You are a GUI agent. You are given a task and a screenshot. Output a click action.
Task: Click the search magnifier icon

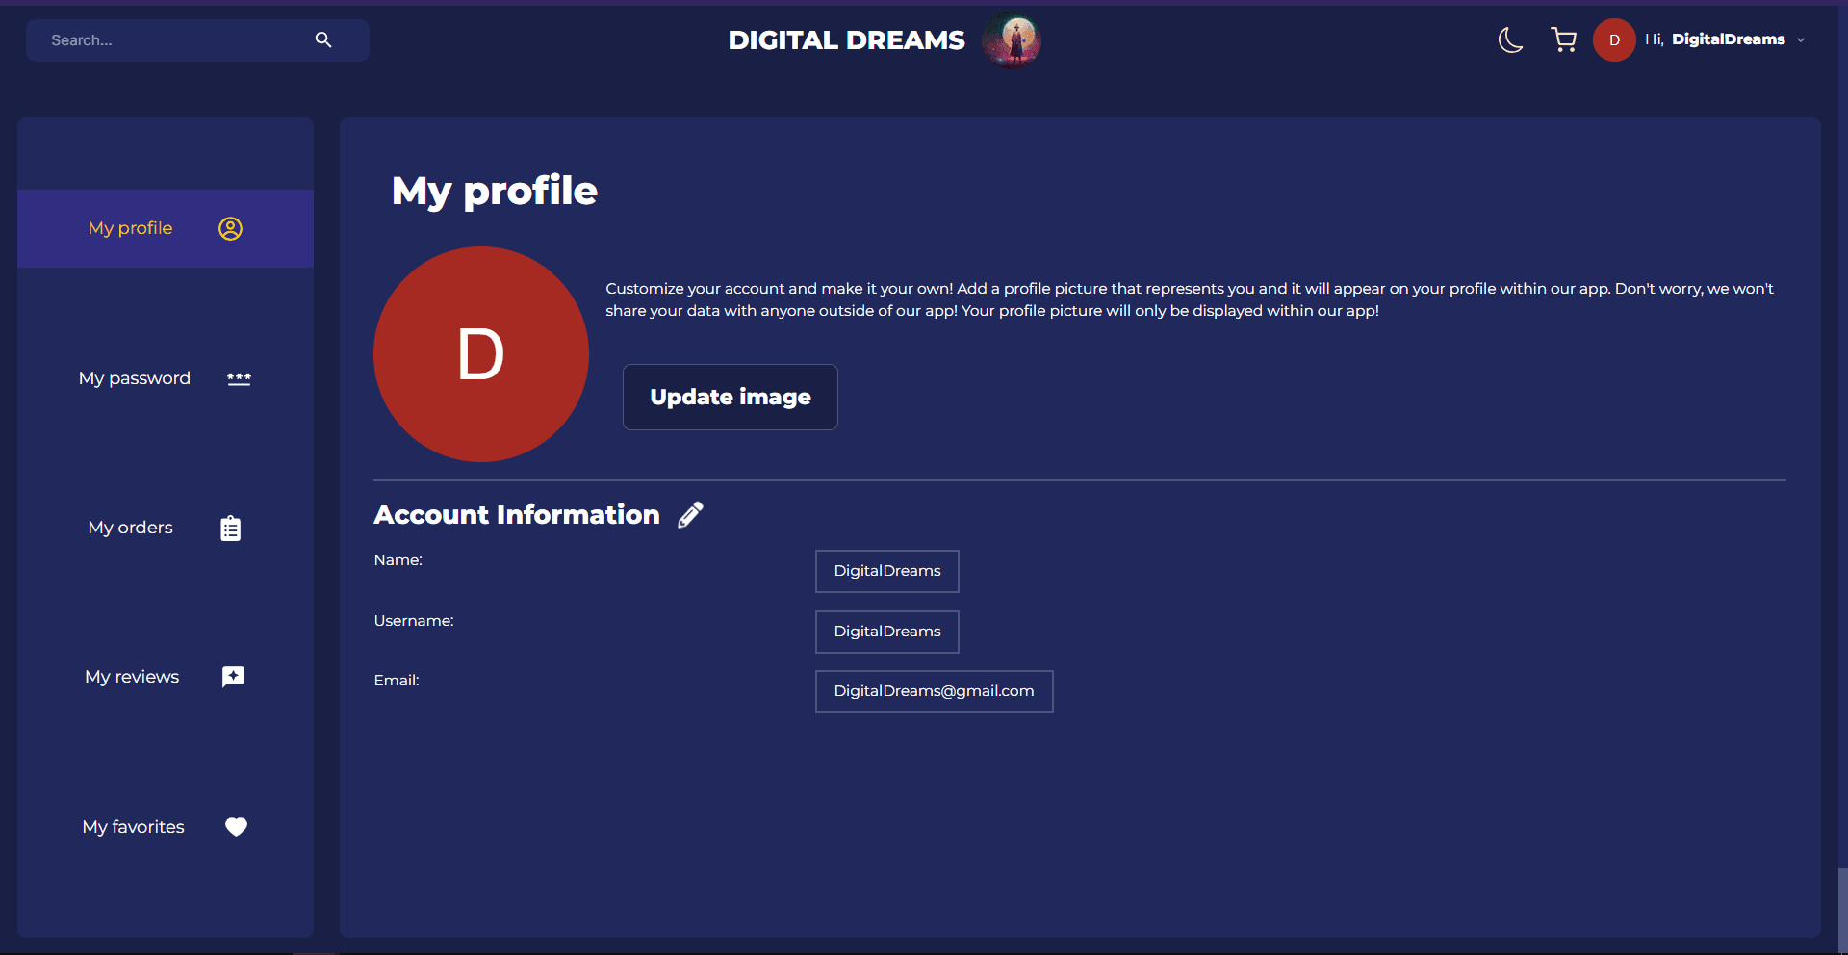(323, 39)
